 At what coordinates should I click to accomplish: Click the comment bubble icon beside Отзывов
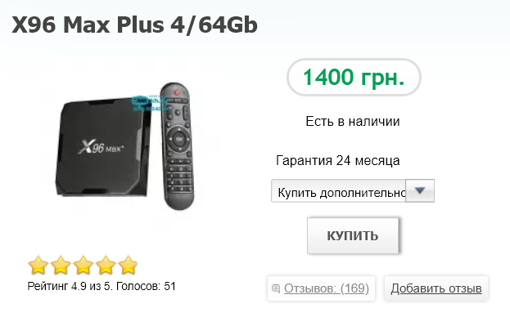click(276, 288)
